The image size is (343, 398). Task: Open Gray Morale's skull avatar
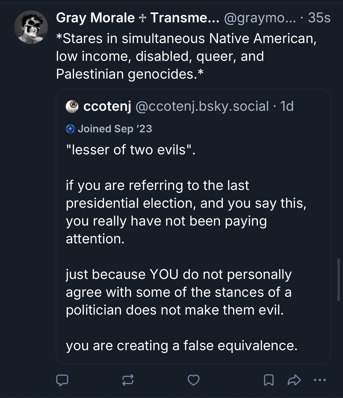click(31, 27)
